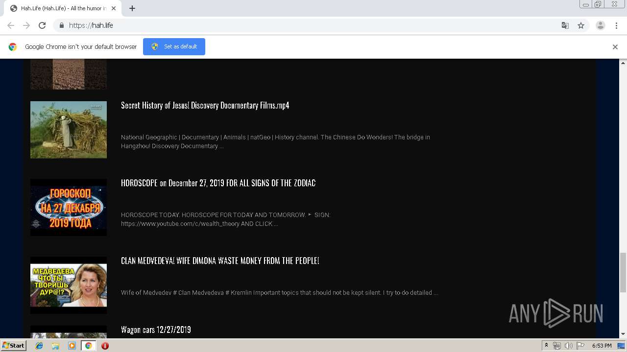Click the address bar URL field
Screen dimensions: 627x352
point(313,25)
